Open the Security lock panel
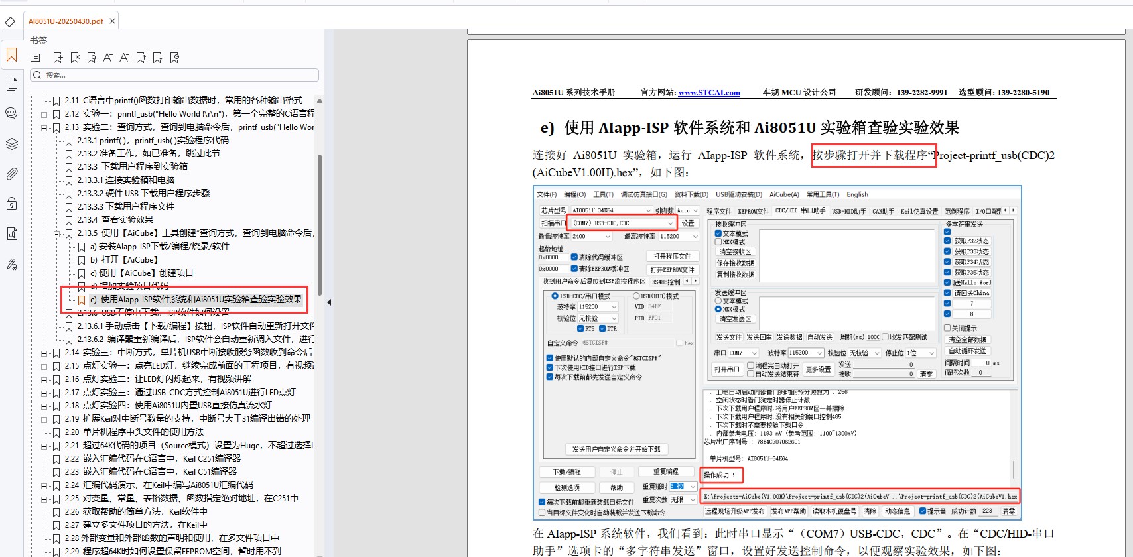The image size is (1133, 557). [11, 204]
